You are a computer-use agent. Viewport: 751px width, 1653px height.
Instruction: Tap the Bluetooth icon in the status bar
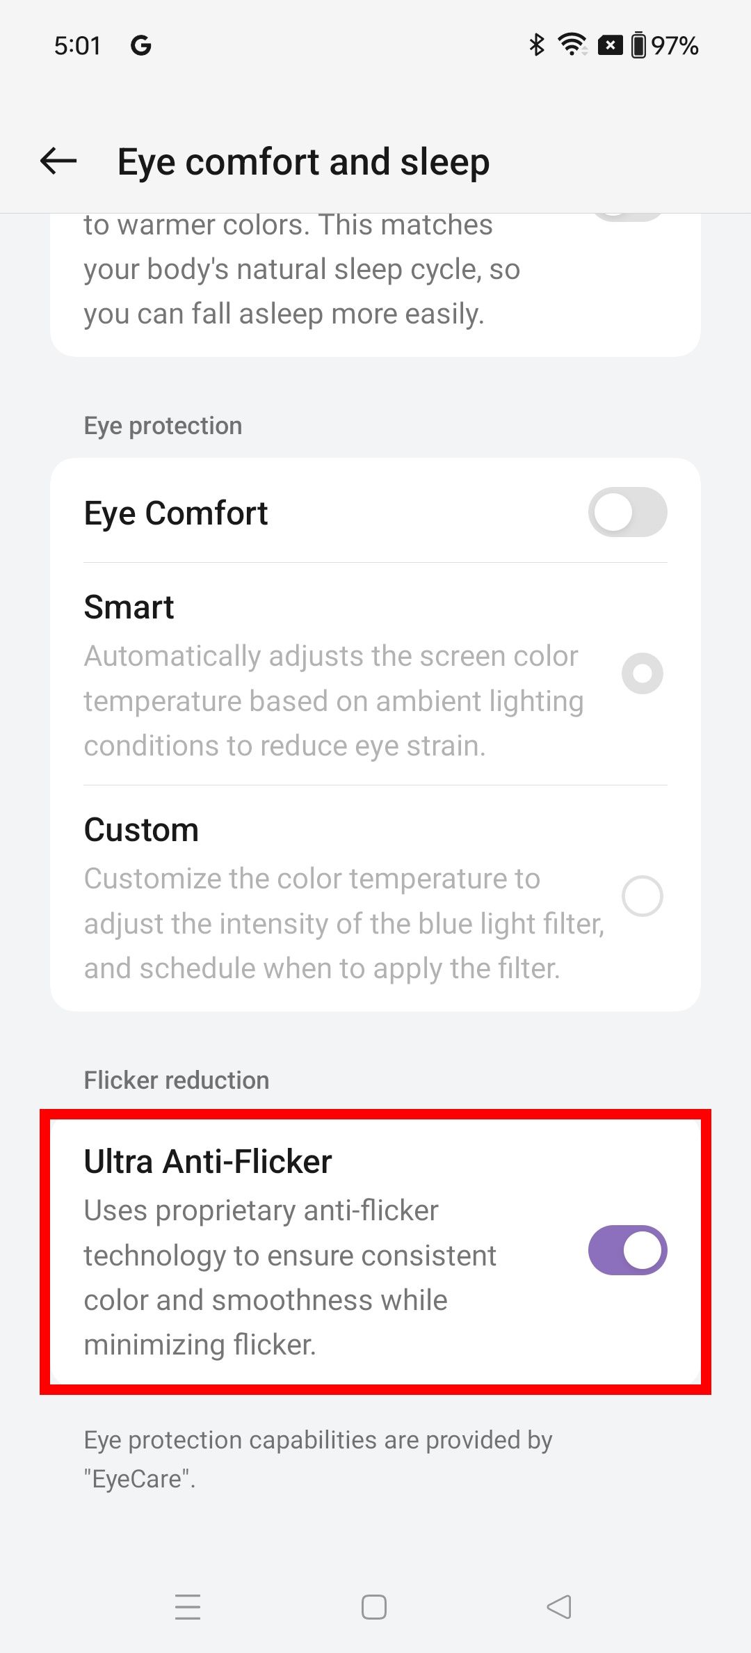535,45
